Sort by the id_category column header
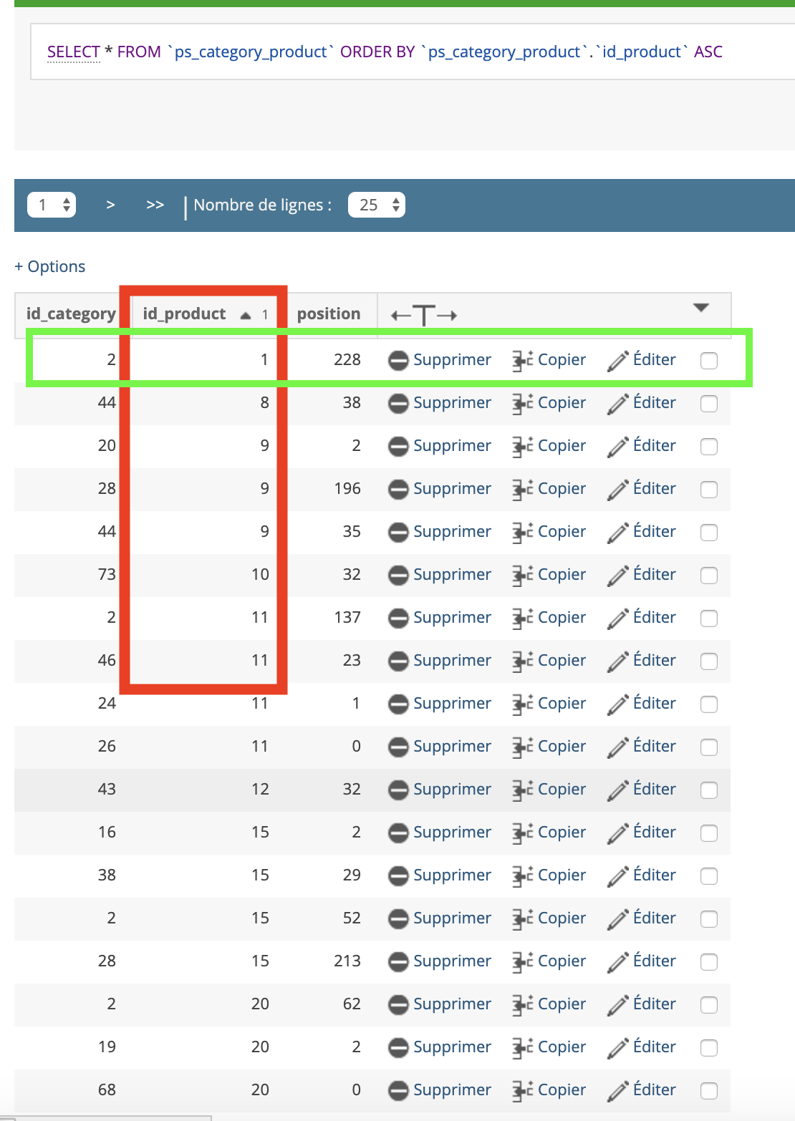Image resolution: width=795 pixels, height=1121 pixels. coord(71,314)
